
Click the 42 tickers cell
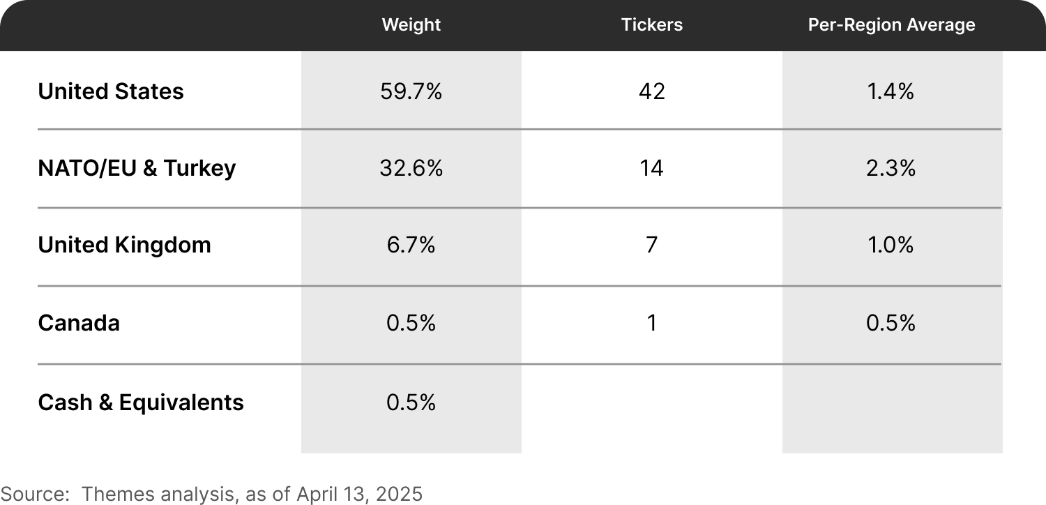[x=652, y=91]
